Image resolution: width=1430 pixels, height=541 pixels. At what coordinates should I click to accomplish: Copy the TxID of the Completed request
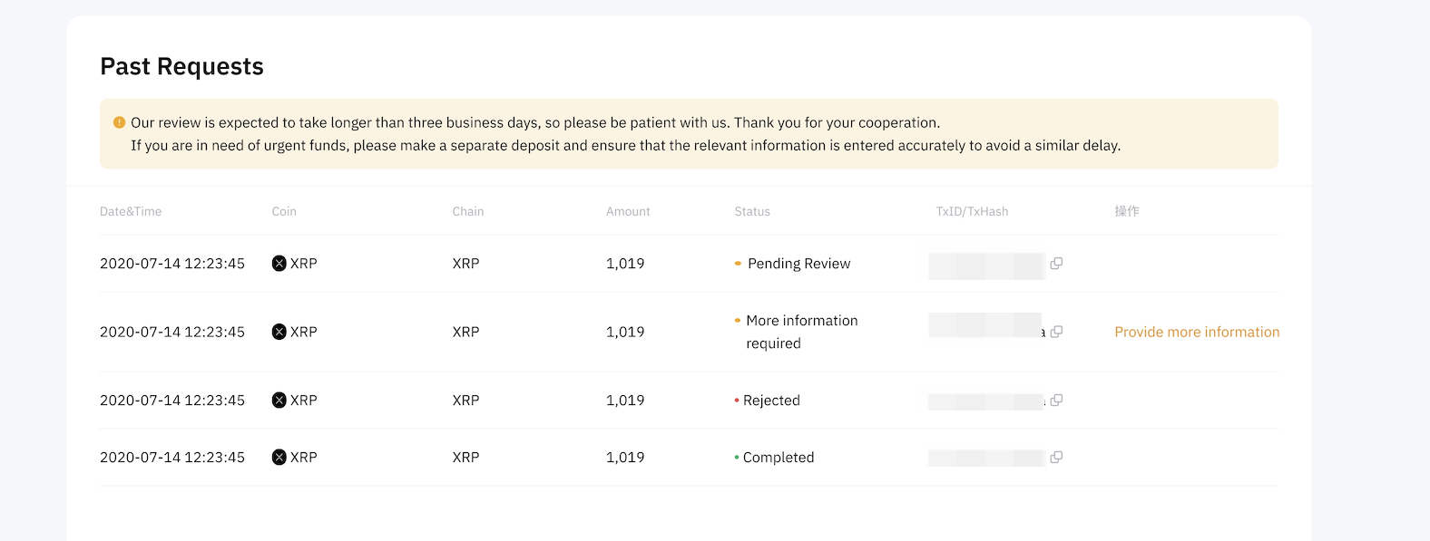[x=1056, y=458]
